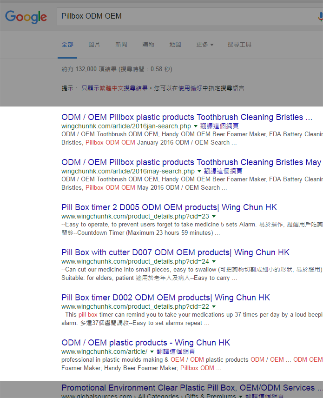Click snippet text May 2016 ODM / OEM Search

tap(178, 187)
